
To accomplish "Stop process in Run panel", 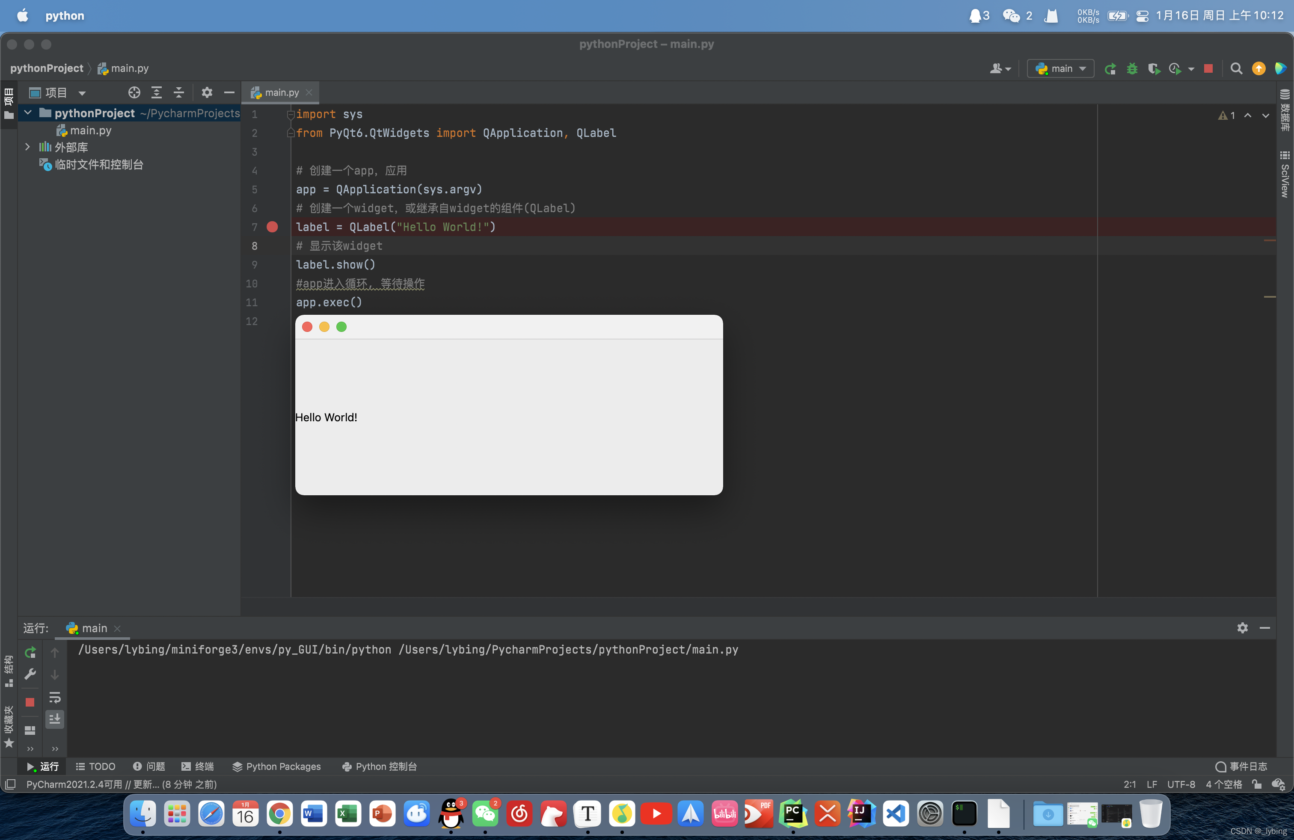I will (x=30, y=702).
